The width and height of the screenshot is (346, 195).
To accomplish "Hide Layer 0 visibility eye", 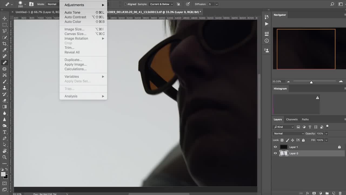I will [x=275, y=153].
